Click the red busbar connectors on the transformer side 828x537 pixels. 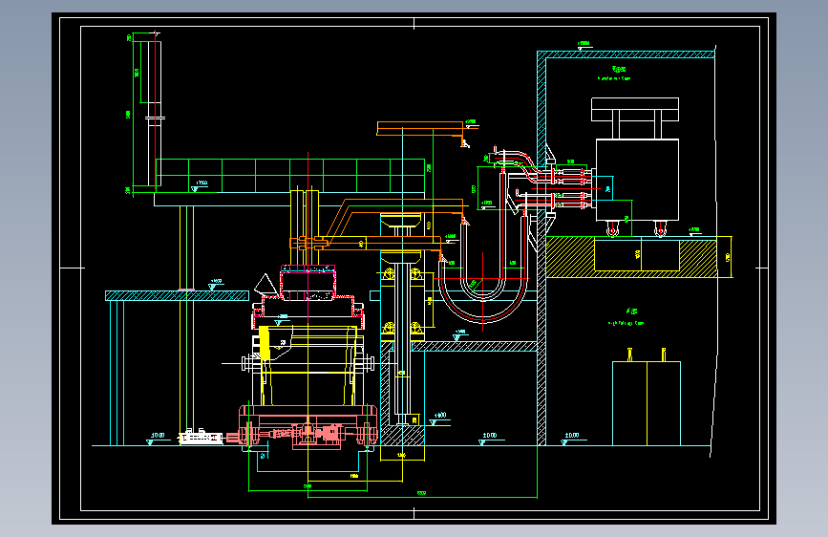tap(570, 188)
